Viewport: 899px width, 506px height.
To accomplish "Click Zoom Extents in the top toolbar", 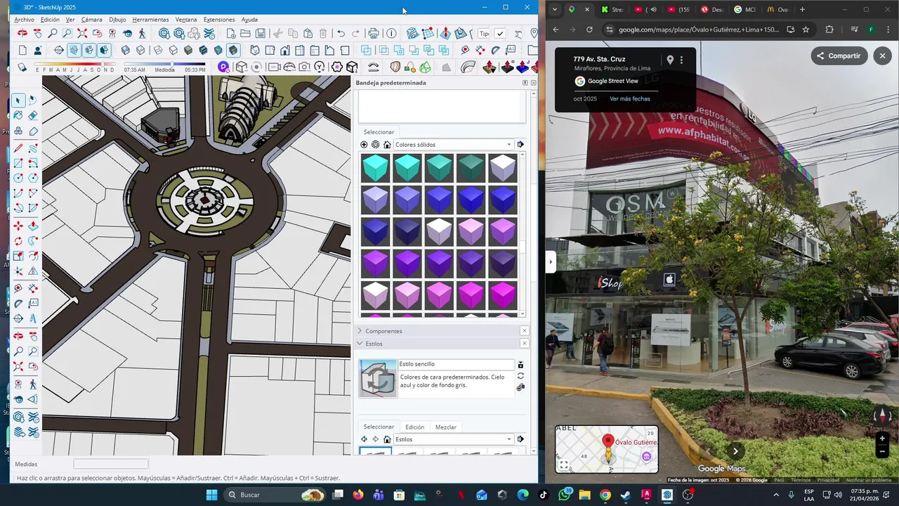I will click(x=82, y=33).
